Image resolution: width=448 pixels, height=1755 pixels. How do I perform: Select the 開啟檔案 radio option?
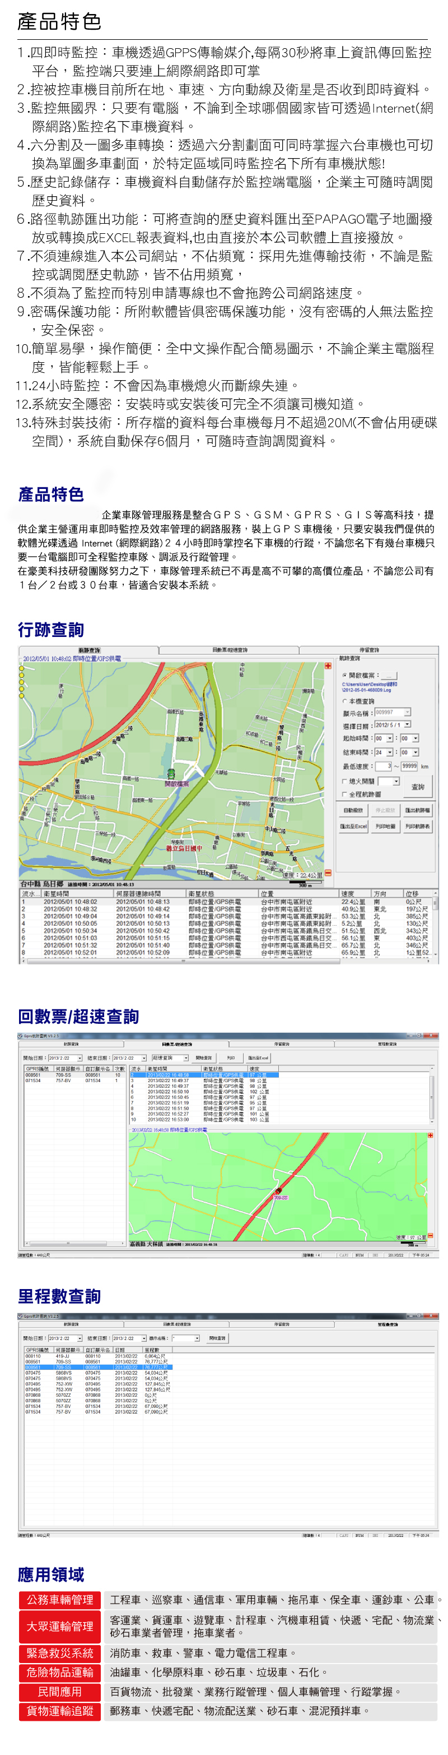point(345,675)
